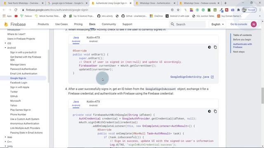The width and height of the screenshot is (264, 148).
Task: Click Go to console link
Action: coord(239,24)
